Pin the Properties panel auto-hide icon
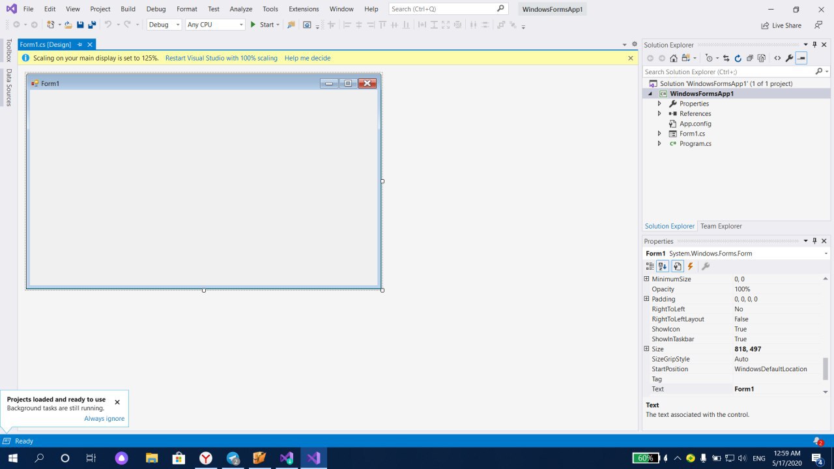 (x=814, y=241)
